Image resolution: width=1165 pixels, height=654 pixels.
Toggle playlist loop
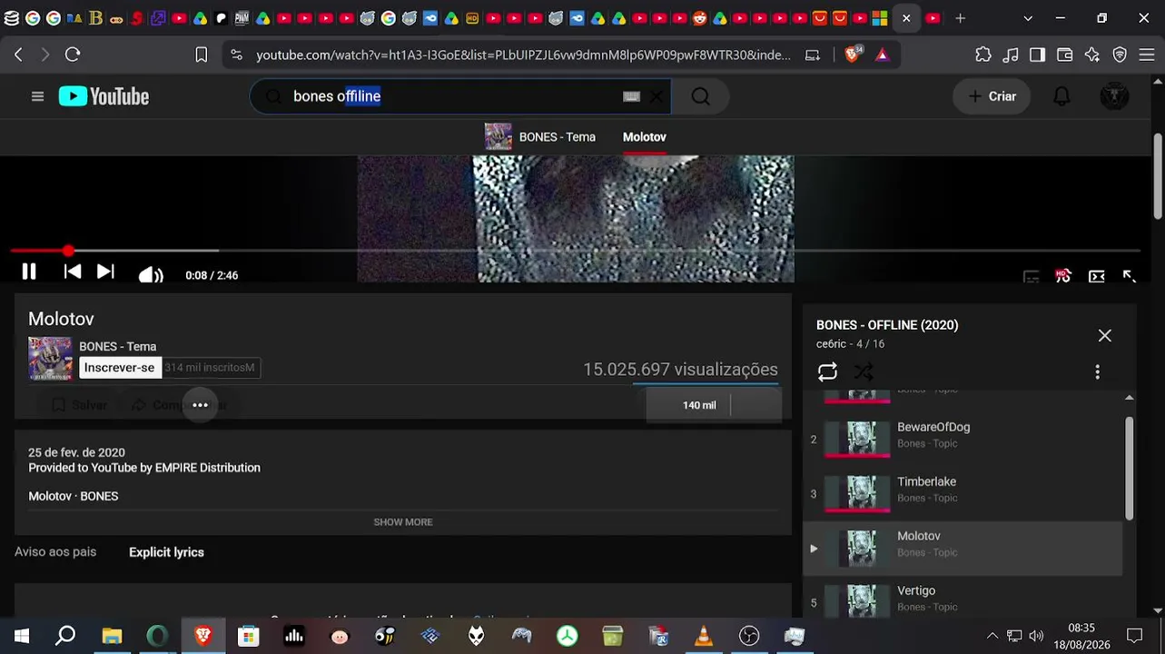(827, 372)
